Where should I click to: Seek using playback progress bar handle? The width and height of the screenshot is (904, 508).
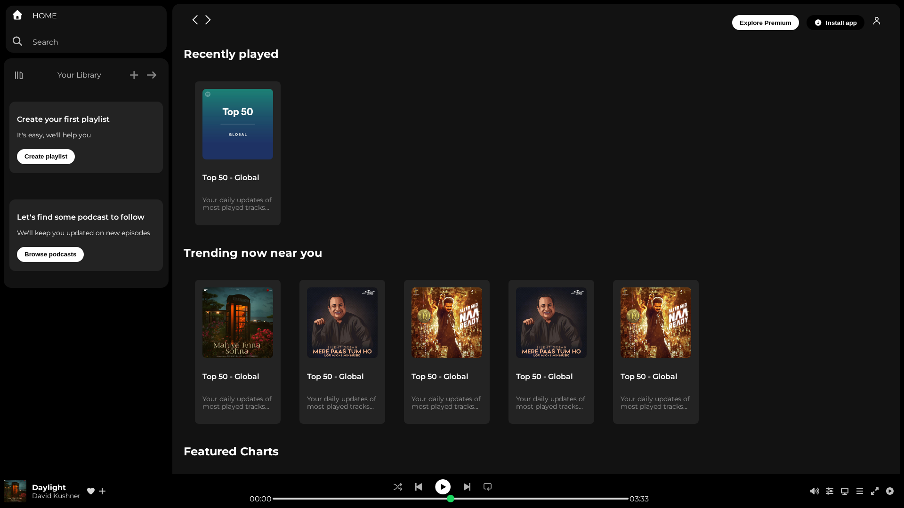click(451, 499)
